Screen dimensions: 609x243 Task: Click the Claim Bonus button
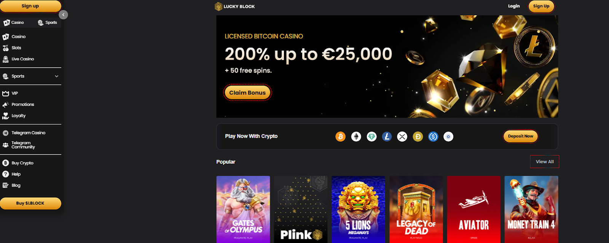click(247, 93)
